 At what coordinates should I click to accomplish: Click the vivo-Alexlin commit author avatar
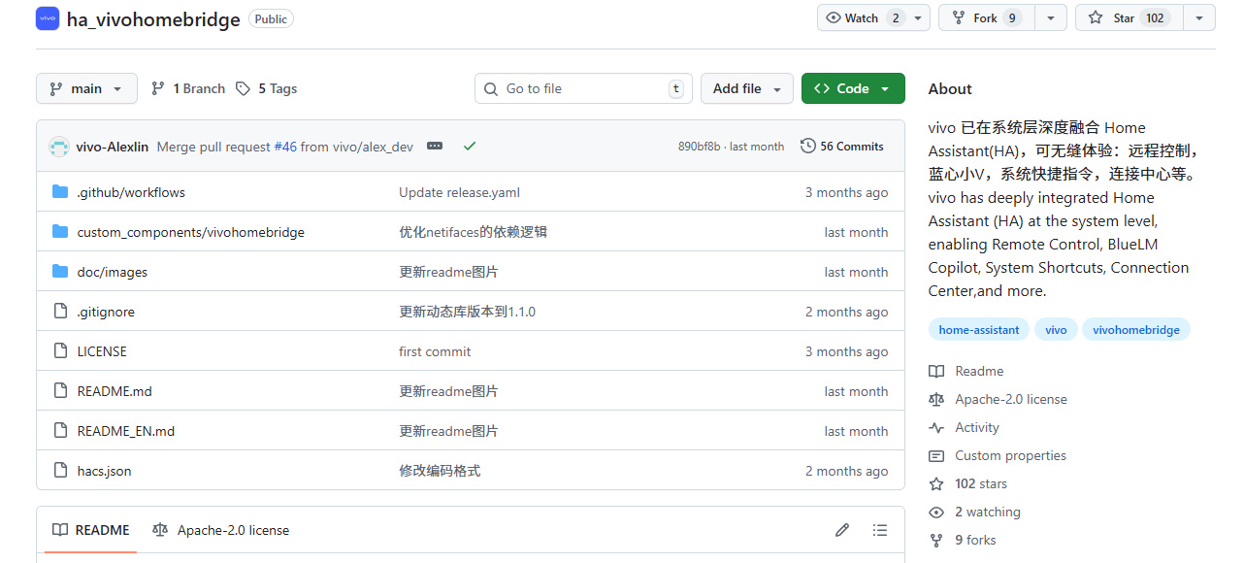[x=58, y=147]
